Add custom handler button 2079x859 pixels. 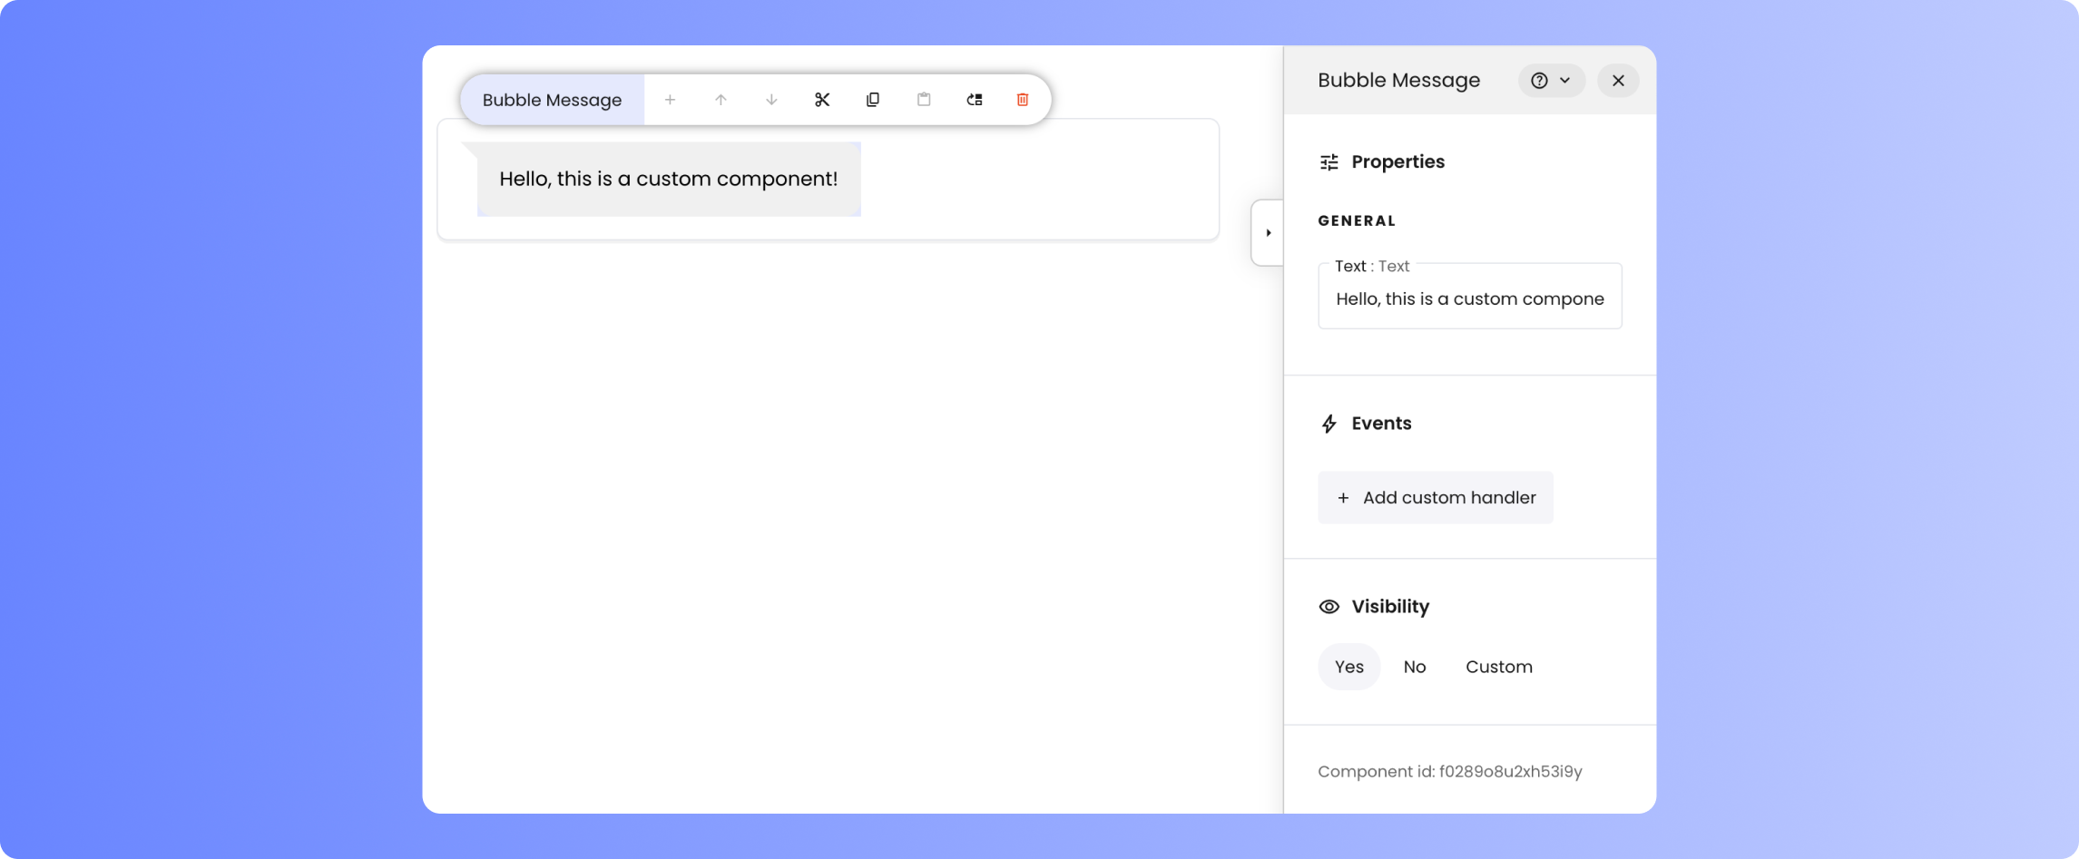click(x=1436, y=497)
